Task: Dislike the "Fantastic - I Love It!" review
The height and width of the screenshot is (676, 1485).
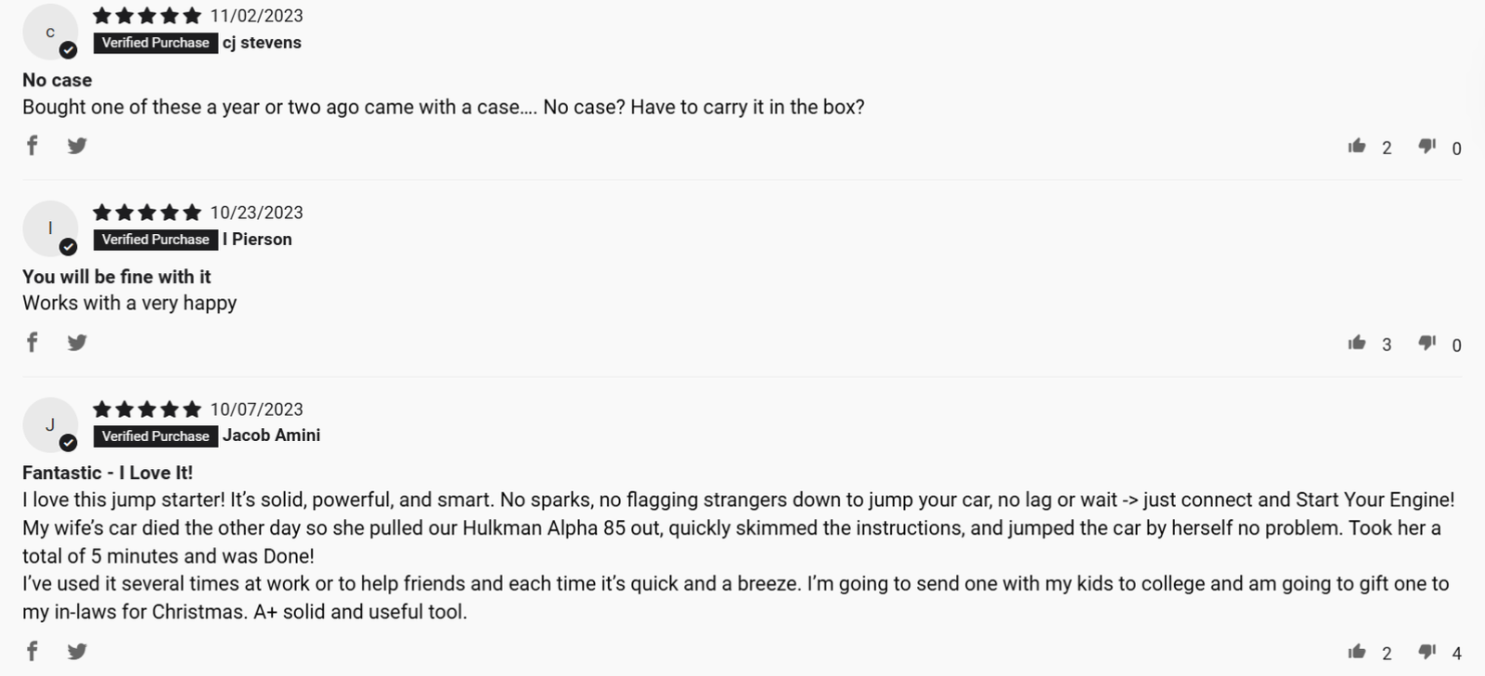Action: tap(1427, 651)
